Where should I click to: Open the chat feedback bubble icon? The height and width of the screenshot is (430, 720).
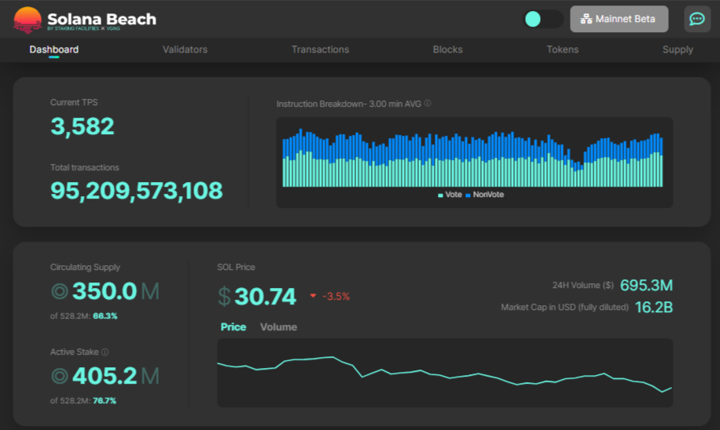tap(697, 19)
